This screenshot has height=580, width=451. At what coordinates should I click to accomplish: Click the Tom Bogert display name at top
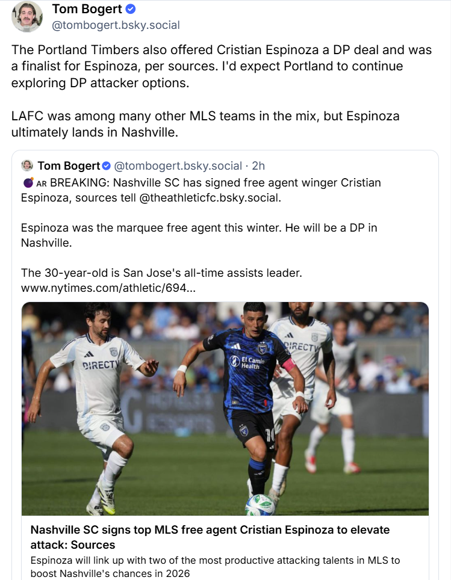coord(87,9)
